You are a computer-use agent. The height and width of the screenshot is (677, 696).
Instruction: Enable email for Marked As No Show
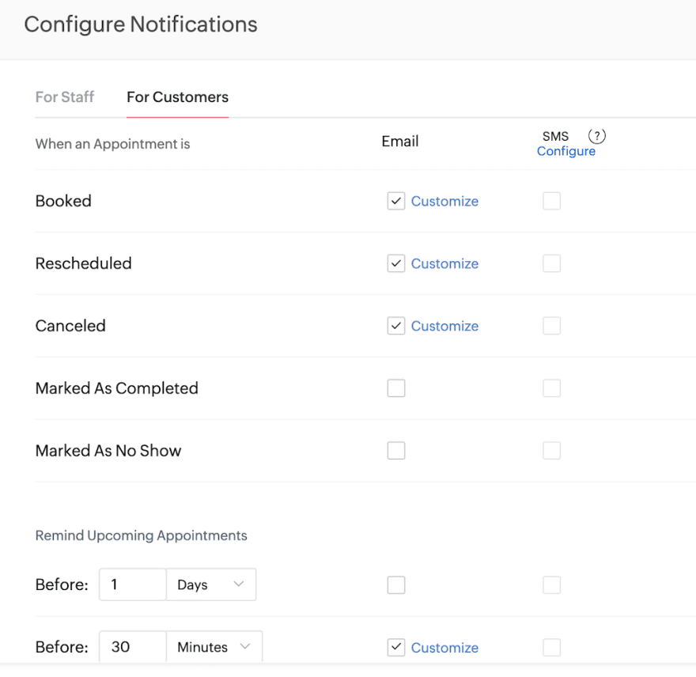point(396,451)
